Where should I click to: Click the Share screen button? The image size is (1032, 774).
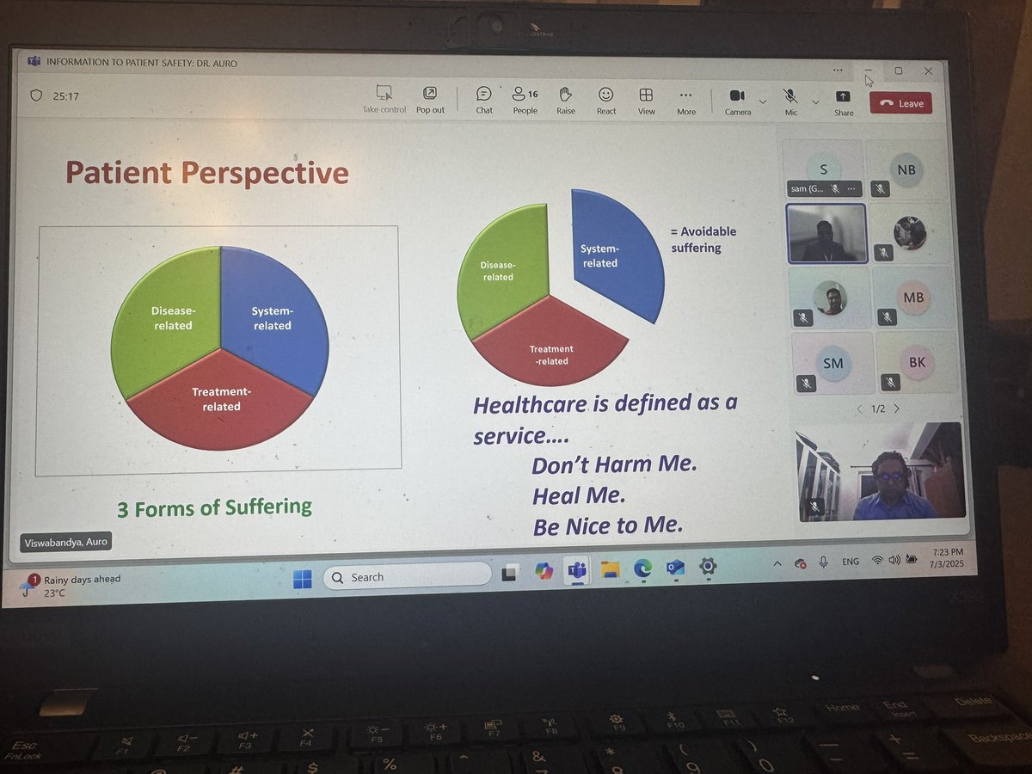tap(844, 103)
